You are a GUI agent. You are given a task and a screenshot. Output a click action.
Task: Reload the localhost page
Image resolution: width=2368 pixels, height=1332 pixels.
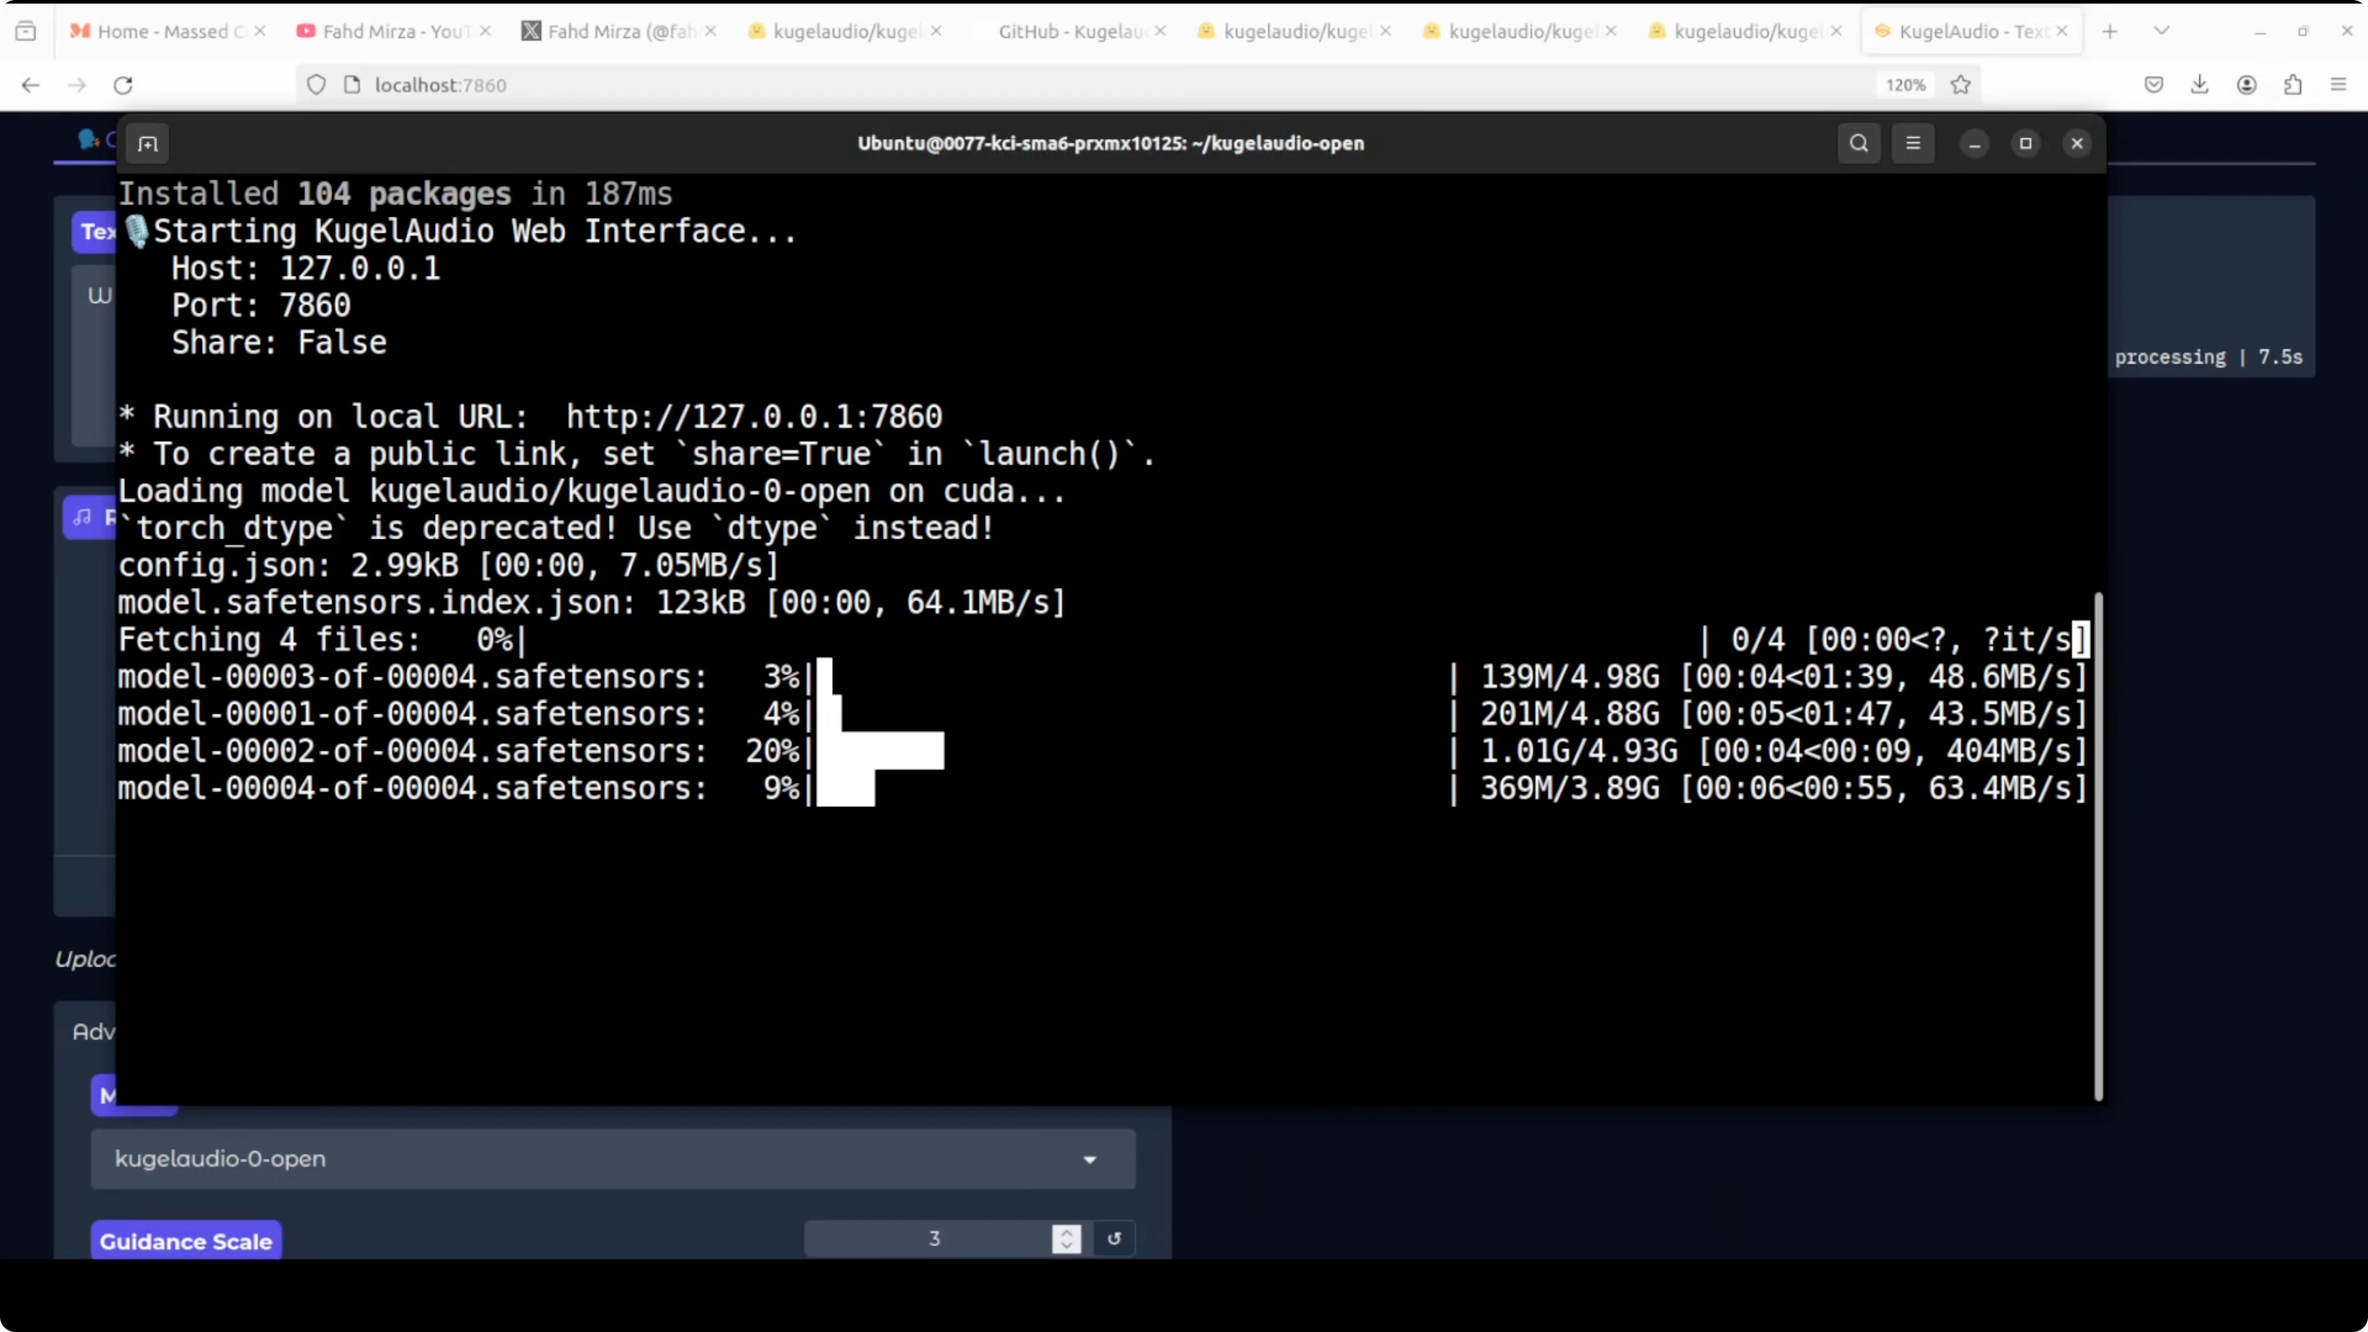(123, 86)
